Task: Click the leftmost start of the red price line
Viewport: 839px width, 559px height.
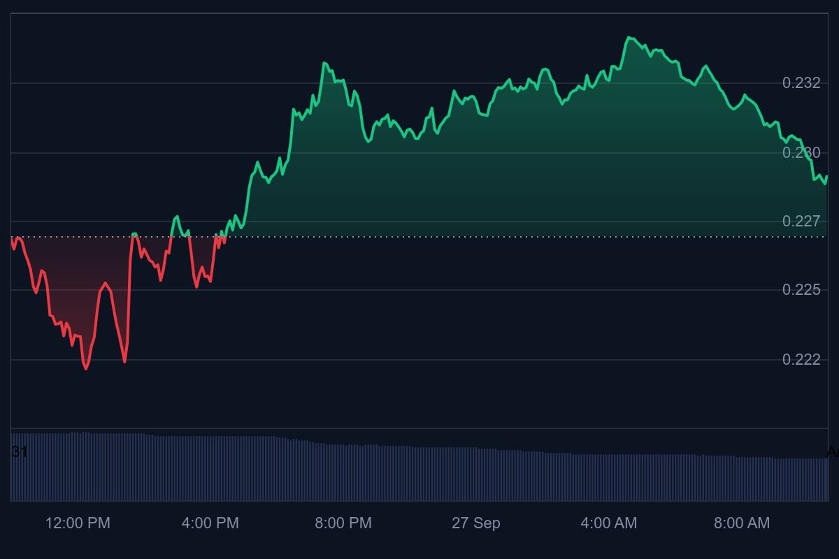Action: pos(12,239)
